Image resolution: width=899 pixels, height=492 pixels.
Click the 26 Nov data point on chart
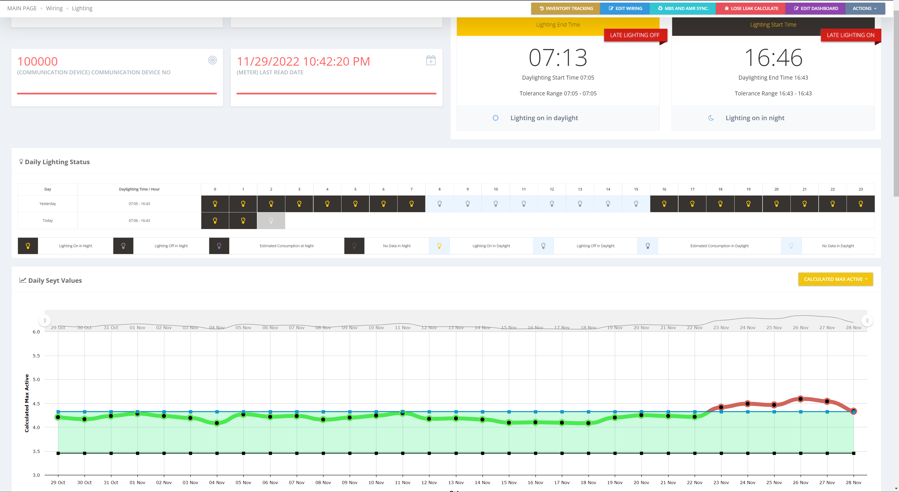[800, 399]
